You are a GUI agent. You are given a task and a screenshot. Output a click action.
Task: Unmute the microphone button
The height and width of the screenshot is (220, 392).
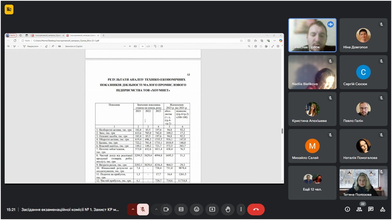pyautogui.click(x=143, y=209)
